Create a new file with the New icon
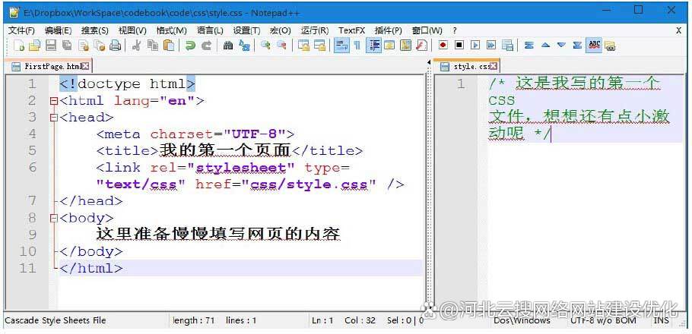The height and width of the screenshot is (334, 692). point(19,46)
